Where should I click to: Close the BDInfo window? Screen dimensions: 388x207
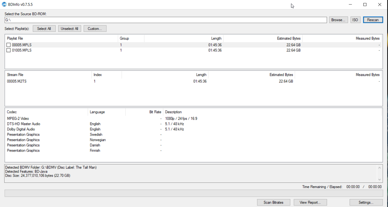point(380,5)
